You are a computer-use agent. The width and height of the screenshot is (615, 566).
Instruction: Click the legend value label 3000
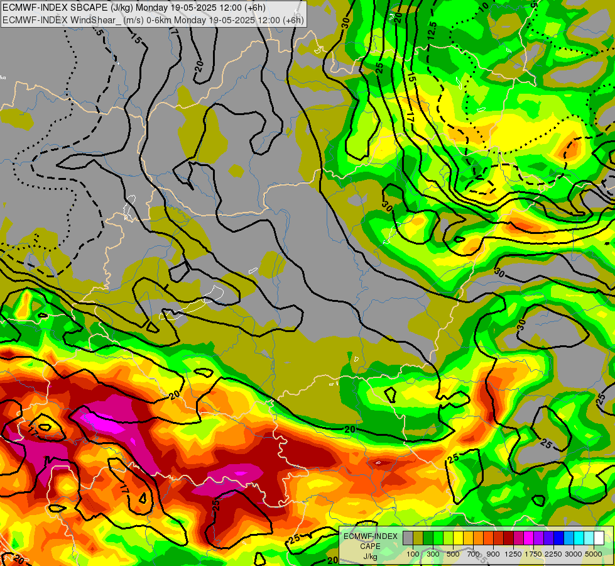(x=574, y=554)
